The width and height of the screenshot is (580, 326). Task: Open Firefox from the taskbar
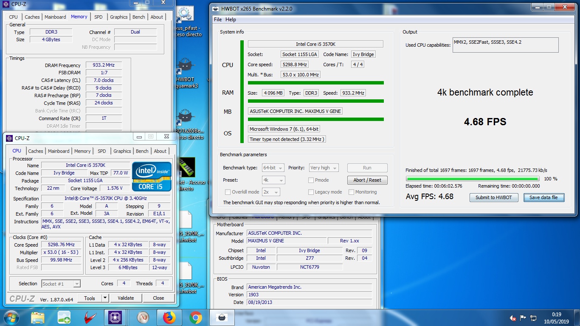169,318
